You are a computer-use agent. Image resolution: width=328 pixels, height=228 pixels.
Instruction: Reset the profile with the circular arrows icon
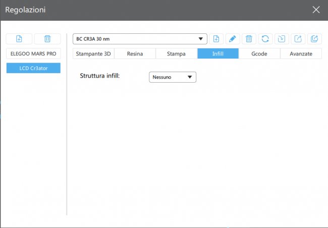[x=265, y=39]
